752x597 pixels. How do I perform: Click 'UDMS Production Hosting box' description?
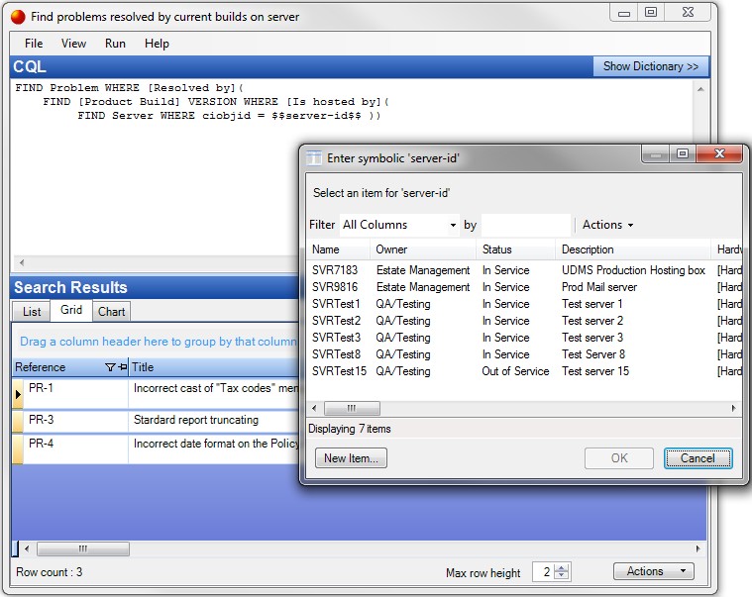click(633, 270)
